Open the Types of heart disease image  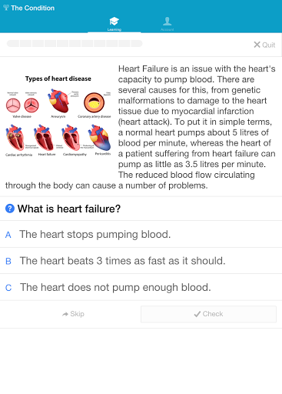[x=58, y=116]
